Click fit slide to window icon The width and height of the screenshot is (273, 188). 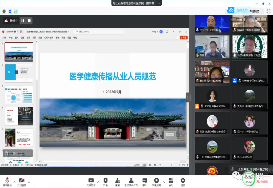188,165
